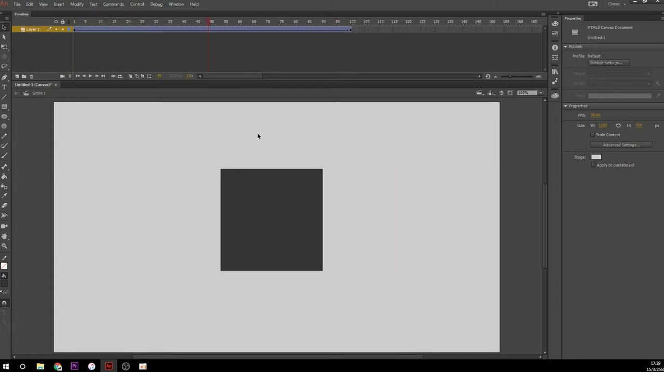664x372 pixels.
Task: Open the Transform panel icon
Action: 555,58
